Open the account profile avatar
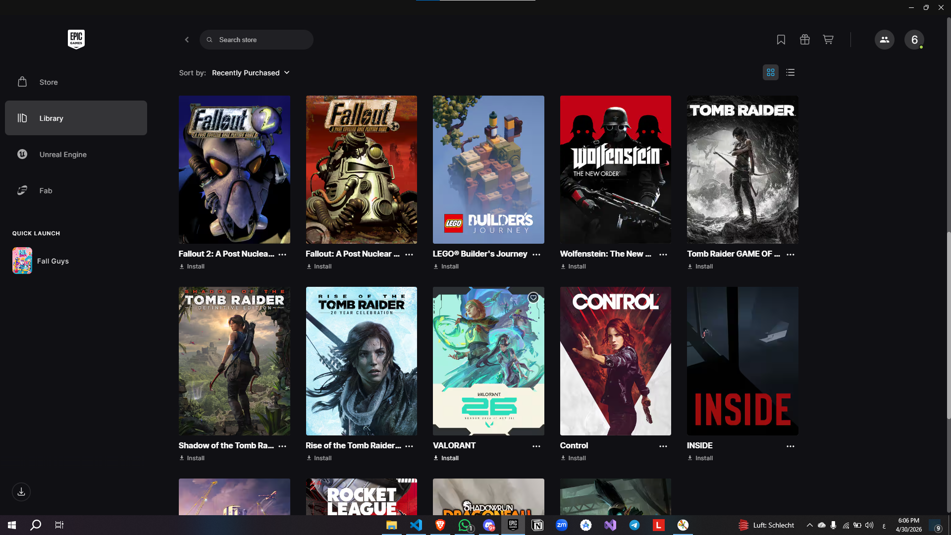Image resolution: width=951 pixels, height=535 pixels. tap(914, 40)
